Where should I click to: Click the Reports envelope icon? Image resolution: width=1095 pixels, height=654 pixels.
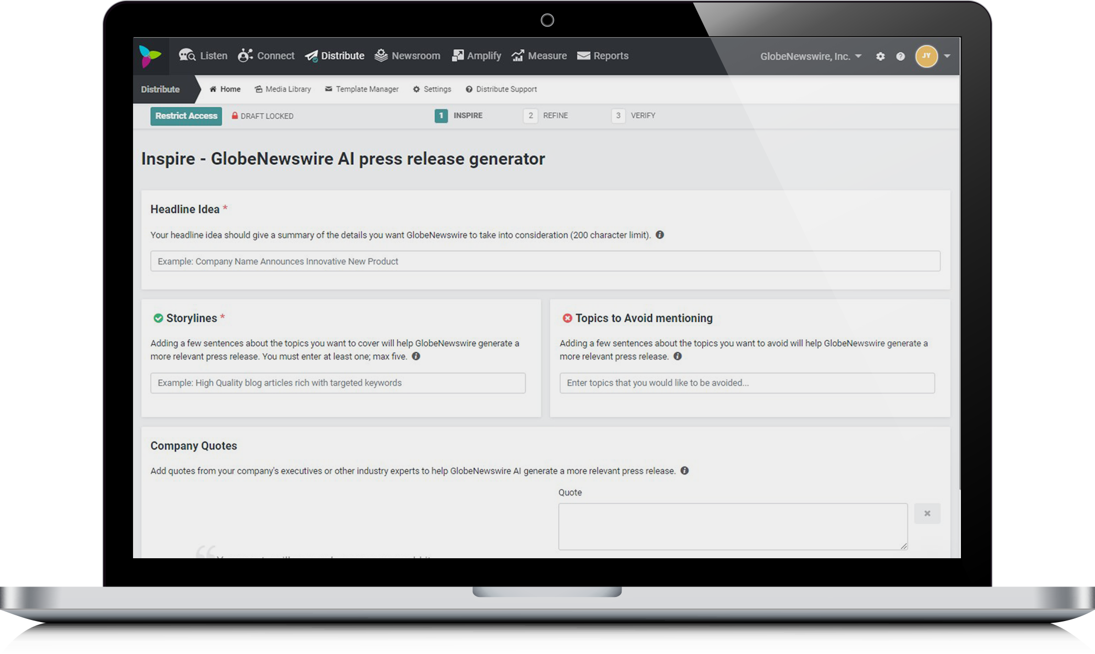pyautogui.click(x=583, y=55)
